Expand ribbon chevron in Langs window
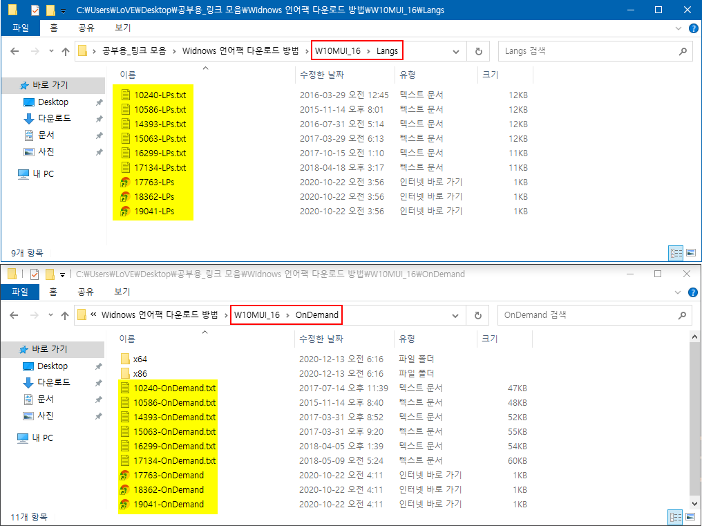 (x=679, y=28)
